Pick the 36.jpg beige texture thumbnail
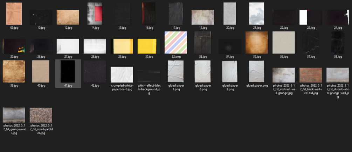This screenshot has height=152, width=352. pyautogui.click(x=284, y=43)
